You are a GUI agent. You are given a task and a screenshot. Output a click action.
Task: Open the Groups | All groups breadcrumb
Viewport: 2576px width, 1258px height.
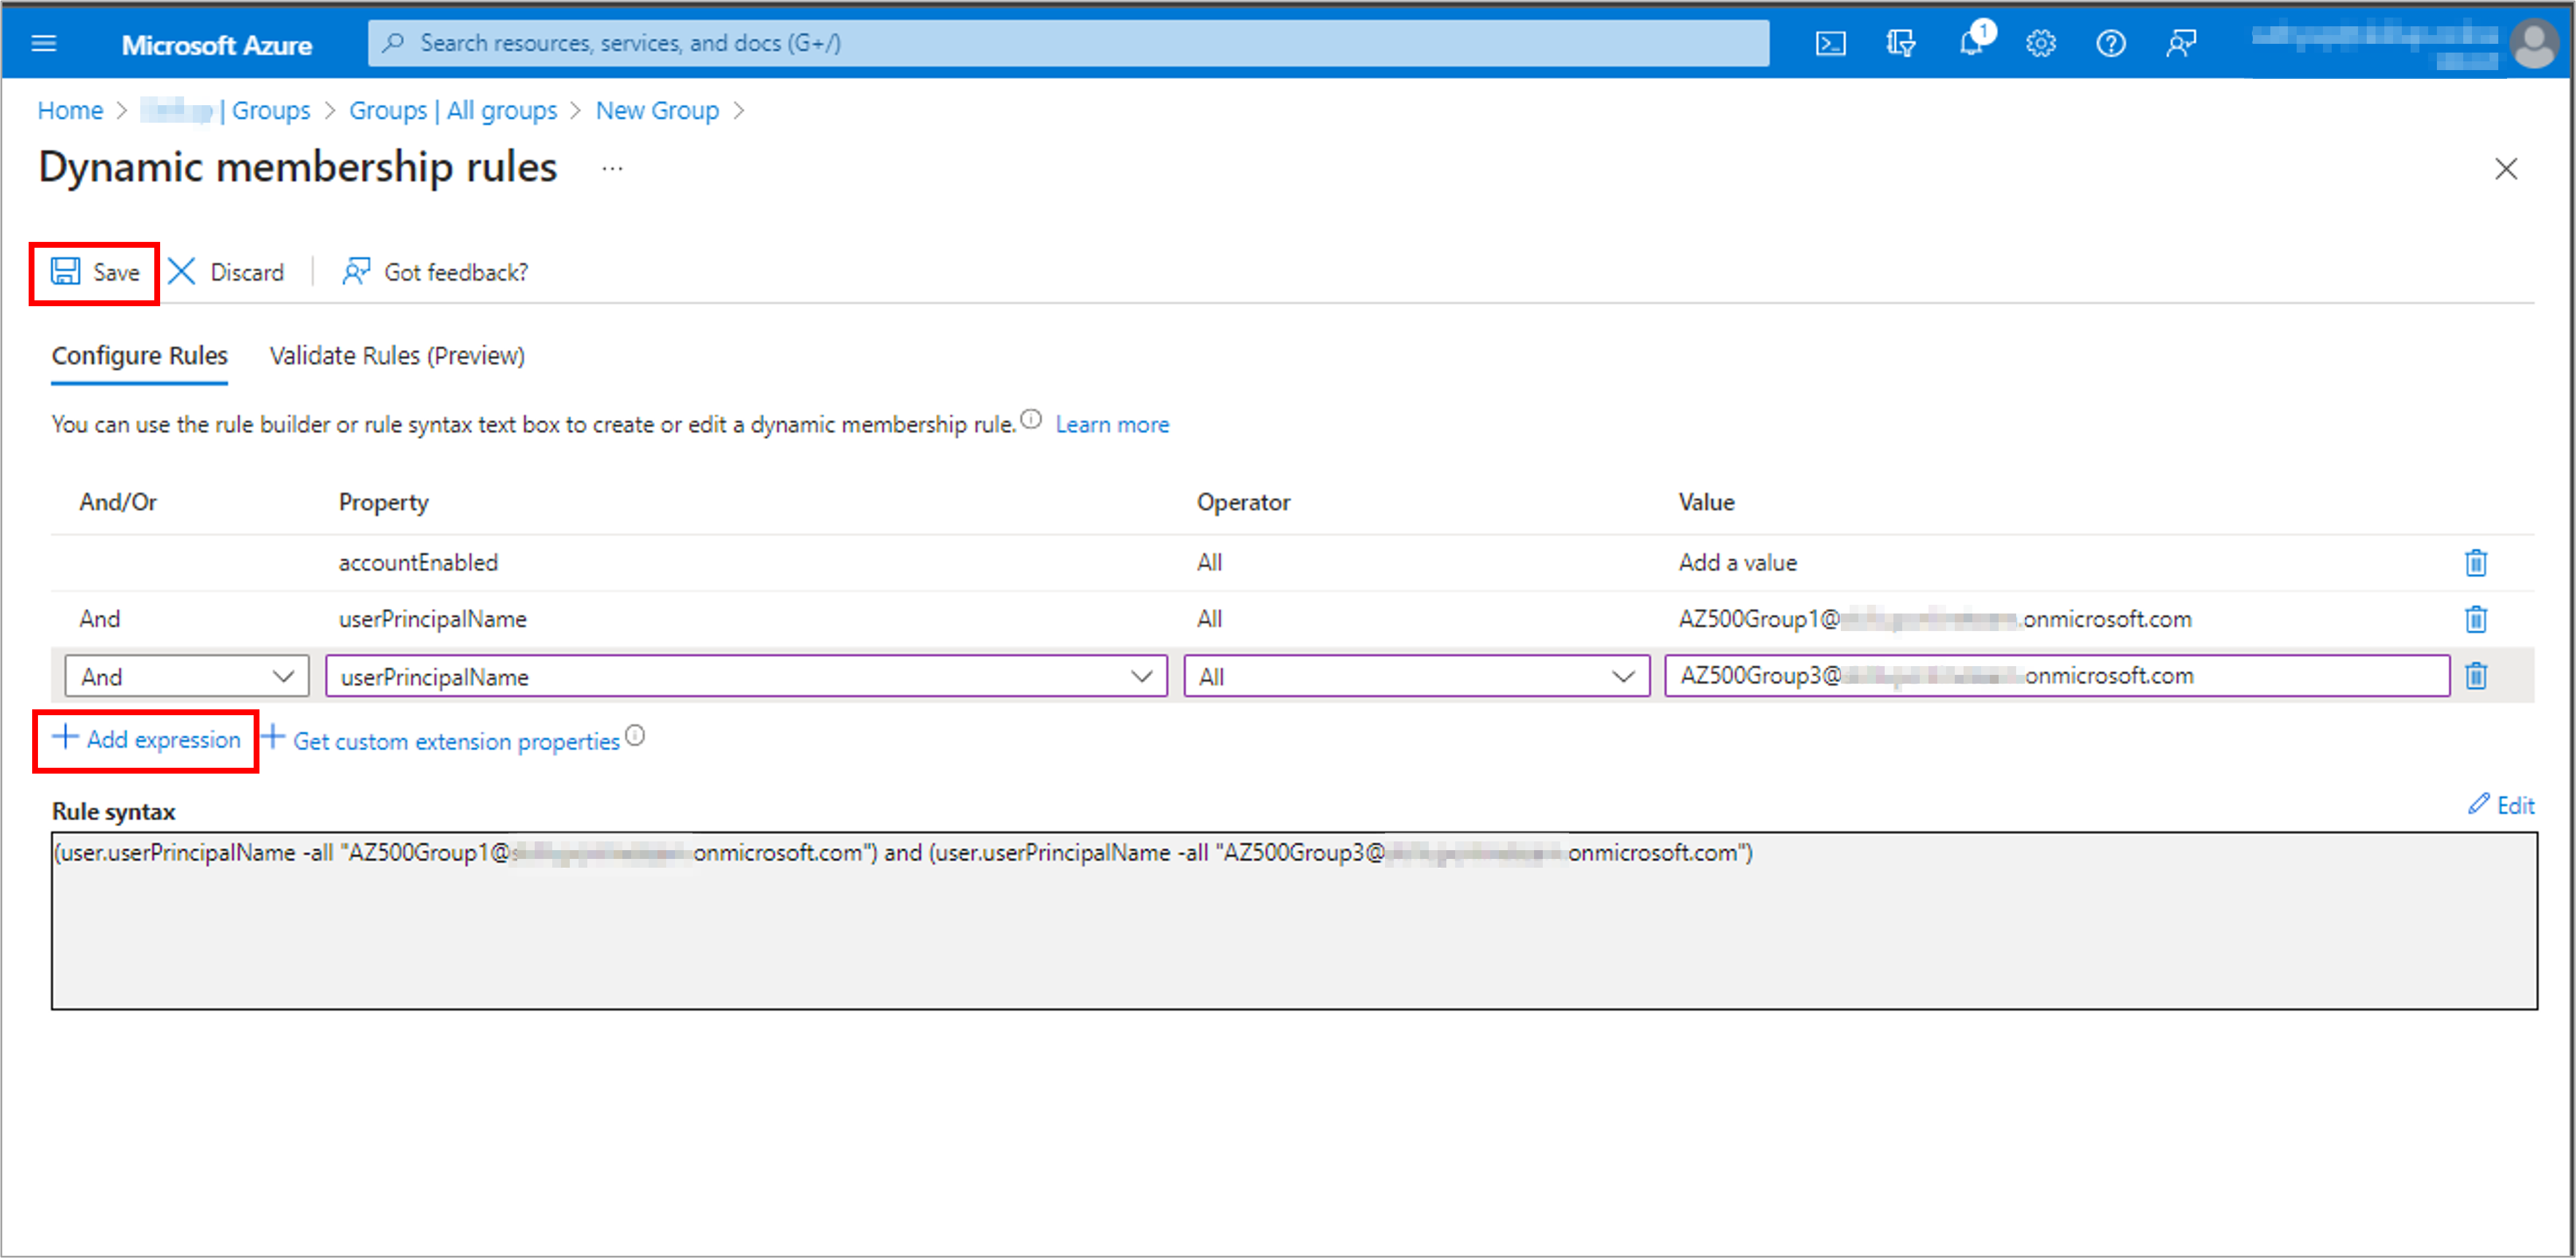(452, 110)
